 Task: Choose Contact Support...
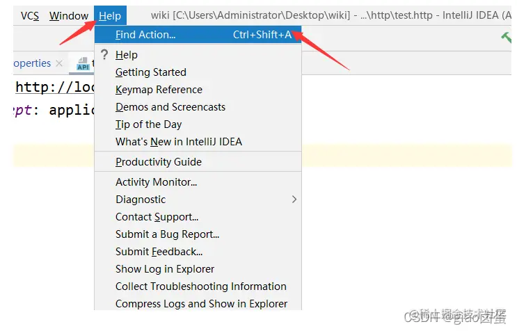[198, 217]
